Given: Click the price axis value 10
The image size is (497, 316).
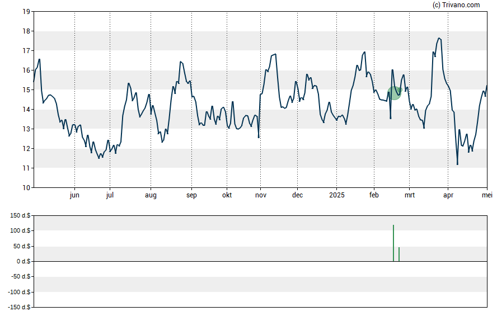Looking at the screenshot, I should click(26, 188).
